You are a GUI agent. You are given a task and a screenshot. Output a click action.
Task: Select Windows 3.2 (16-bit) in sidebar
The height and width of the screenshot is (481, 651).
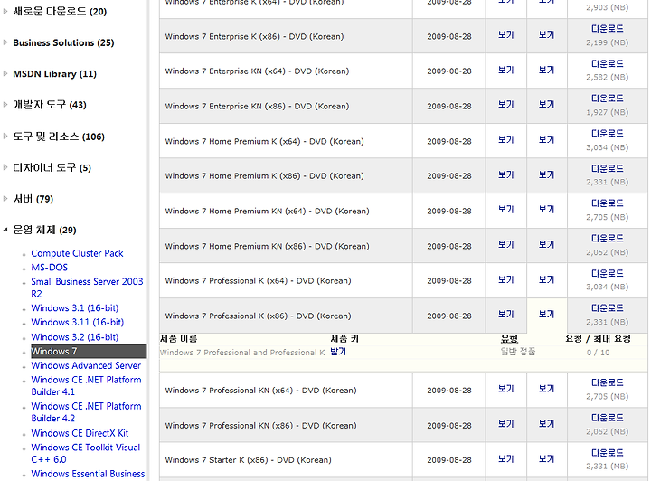coord(75,337)
